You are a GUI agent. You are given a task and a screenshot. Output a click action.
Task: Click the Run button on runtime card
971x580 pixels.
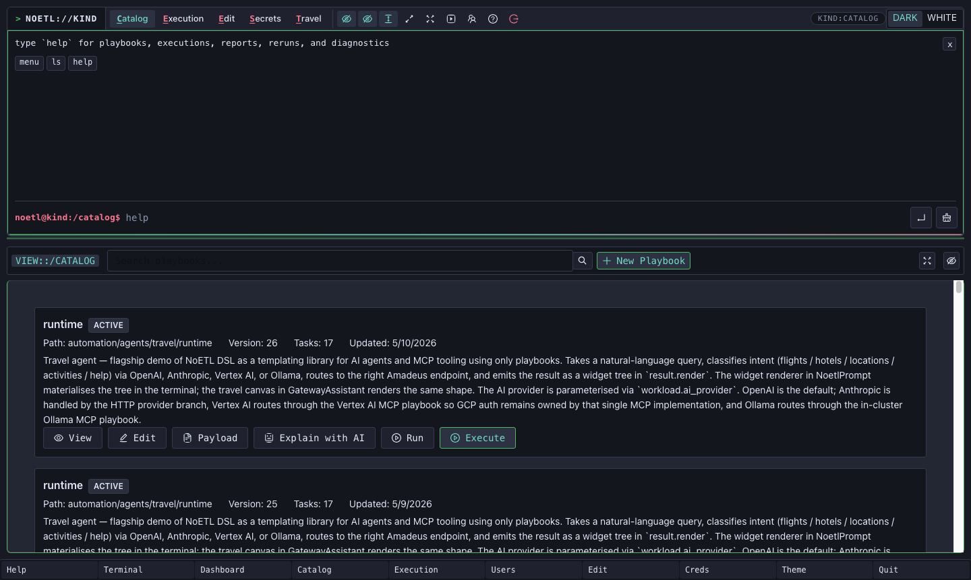pos(407,438)
